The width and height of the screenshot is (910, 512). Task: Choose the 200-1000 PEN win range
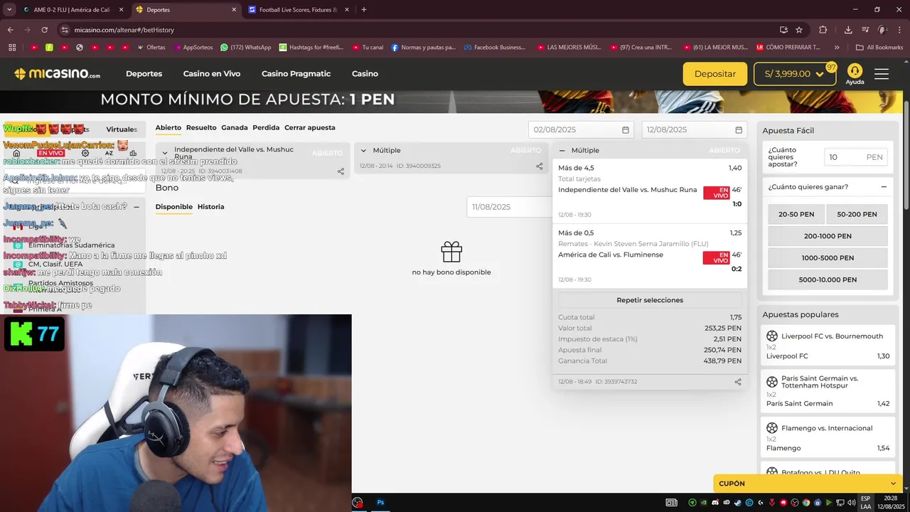828,236
